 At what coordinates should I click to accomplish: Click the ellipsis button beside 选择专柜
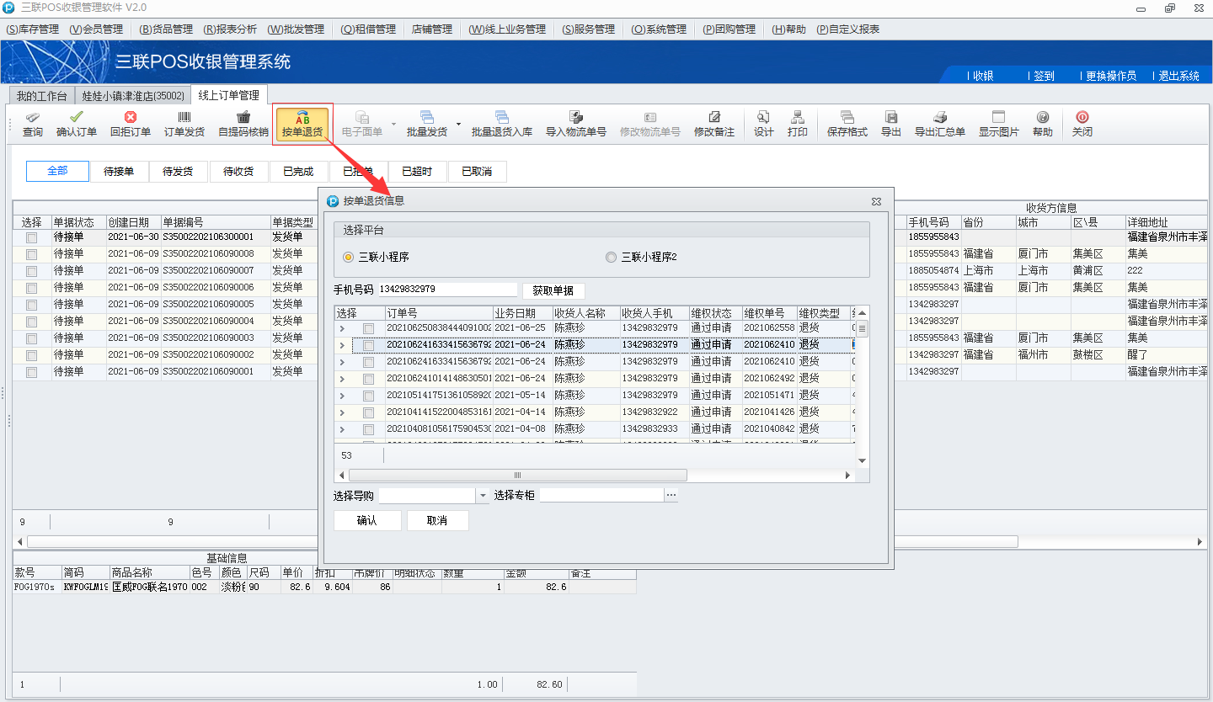[x=671, y=496]
